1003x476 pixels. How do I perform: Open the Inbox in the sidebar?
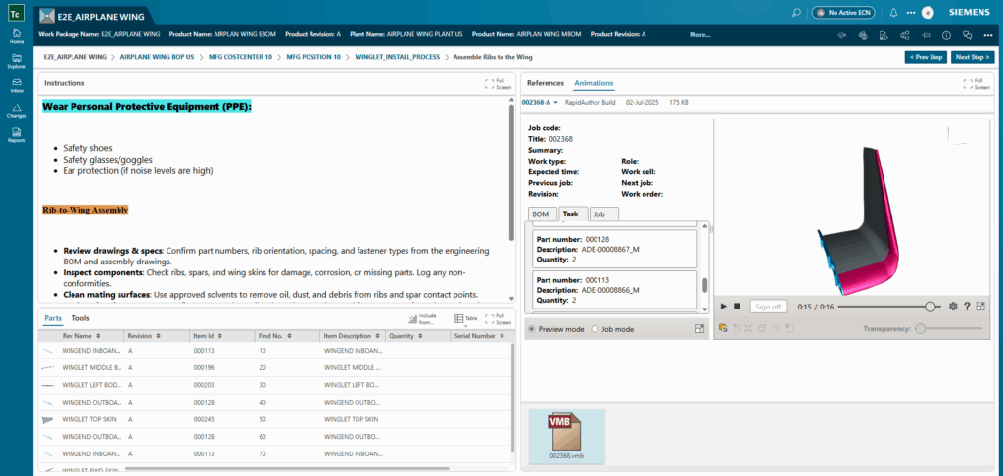point(17,85)
